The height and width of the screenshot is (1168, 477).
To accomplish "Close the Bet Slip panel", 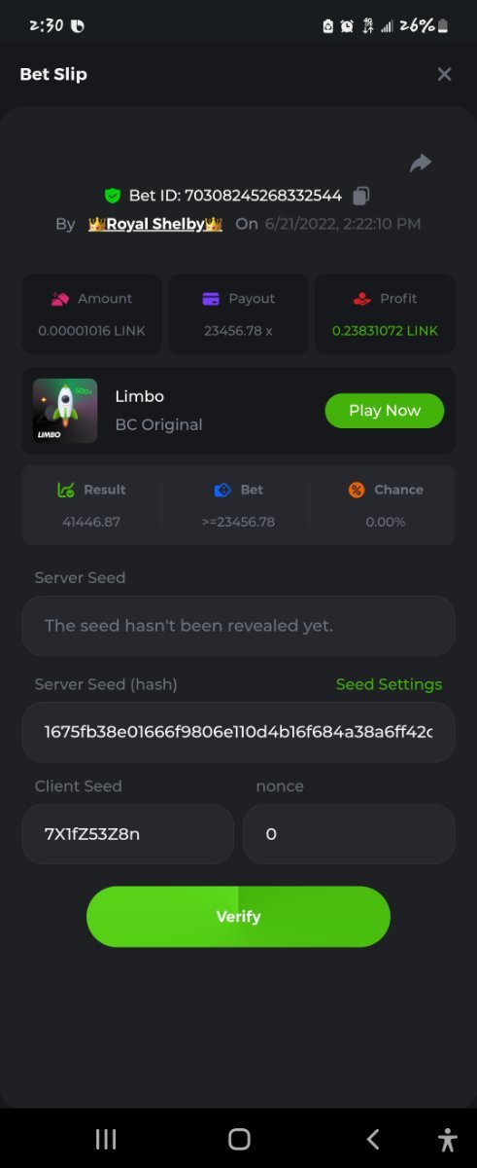I will (444, 74).
